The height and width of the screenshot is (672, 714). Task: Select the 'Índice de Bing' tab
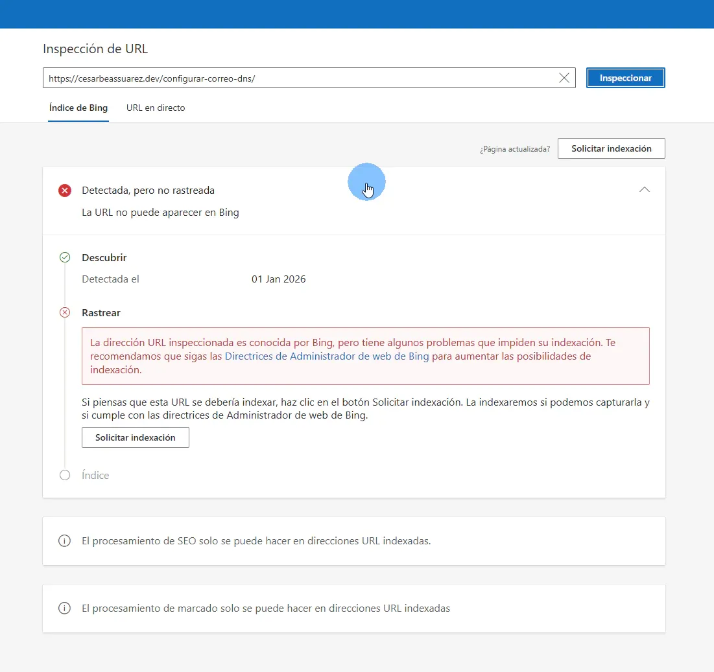pyautogui.click(x=78, y=108)
